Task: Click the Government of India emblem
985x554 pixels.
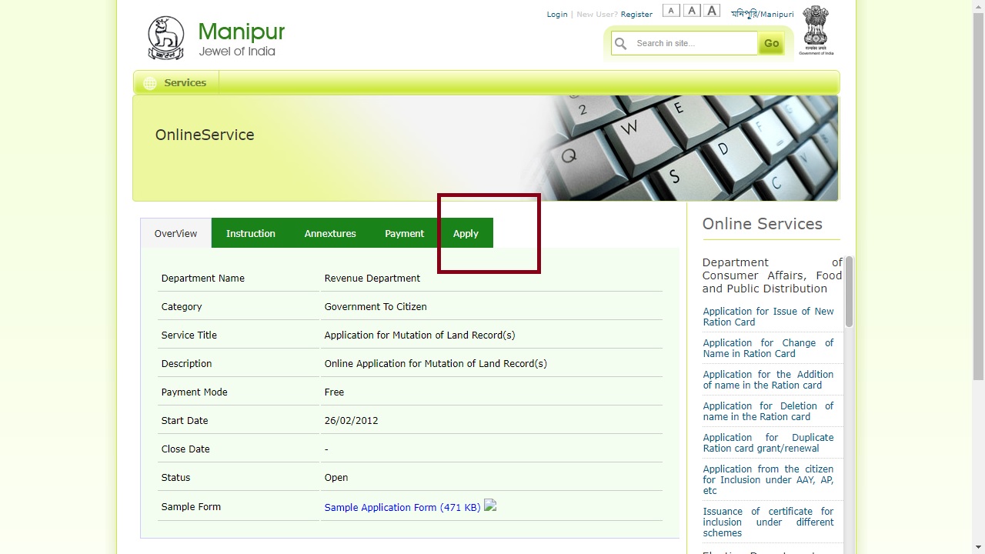Action: tap(816, 30)
